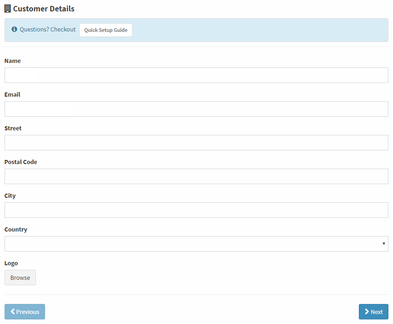Browse for a logo file
Viewport: 393px width, 324px height.
[20, 278]
